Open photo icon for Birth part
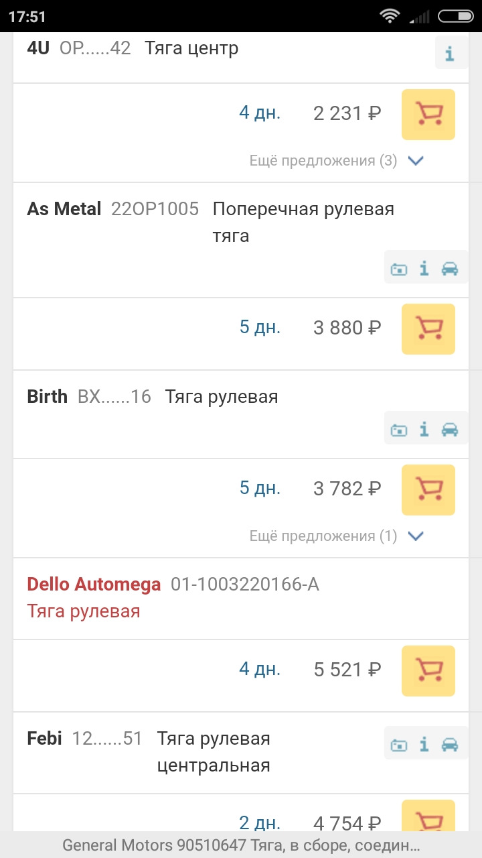 coord(399,430)
